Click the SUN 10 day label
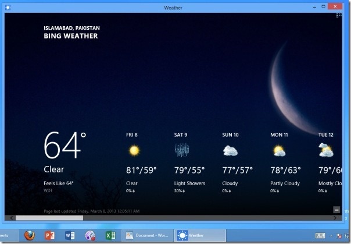351x244 pixels. pyautogui.click(x=230, y=135)
